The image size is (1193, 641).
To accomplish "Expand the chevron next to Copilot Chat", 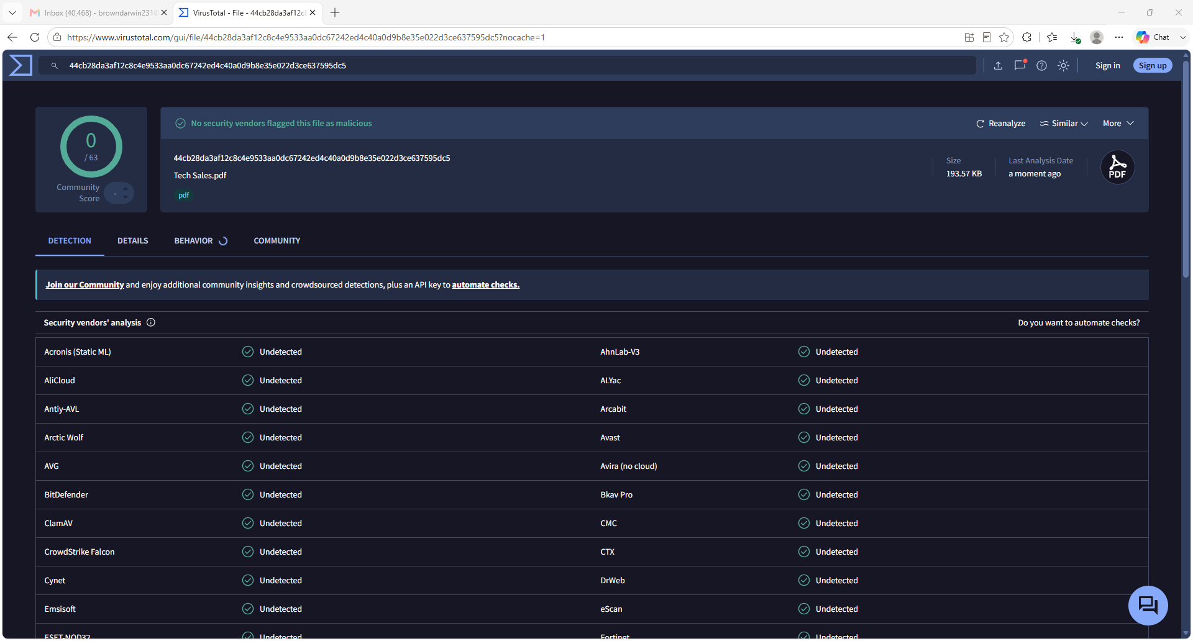I will 1182,37.
